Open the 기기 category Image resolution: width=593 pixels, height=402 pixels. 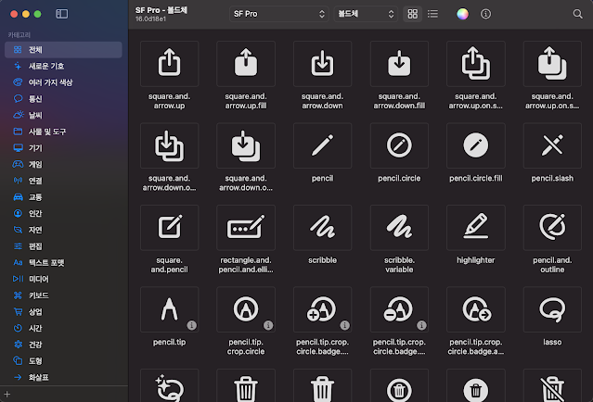(x=63, y=148)
